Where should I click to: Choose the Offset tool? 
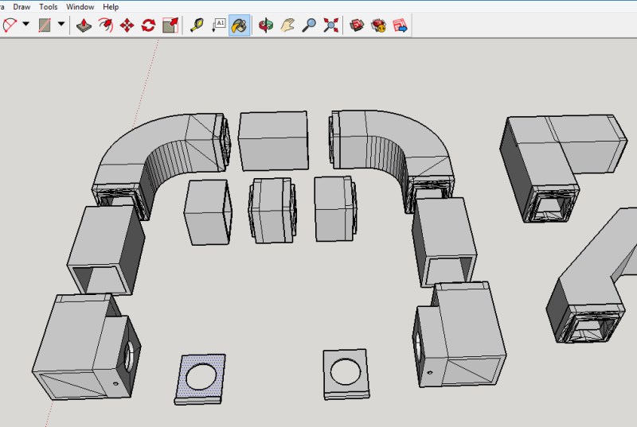pos(106,25)
